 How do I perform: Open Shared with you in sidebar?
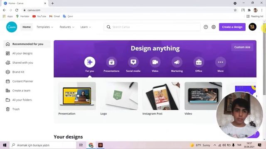point(27,62)
